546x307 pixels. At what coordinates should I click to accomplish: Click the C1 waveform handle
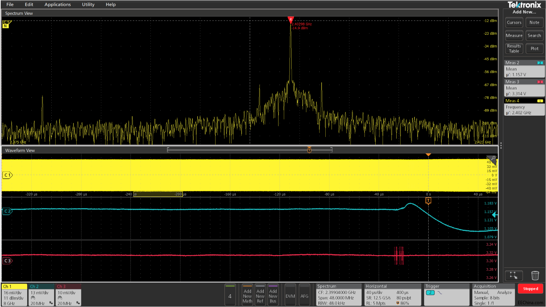coord(8,175)
